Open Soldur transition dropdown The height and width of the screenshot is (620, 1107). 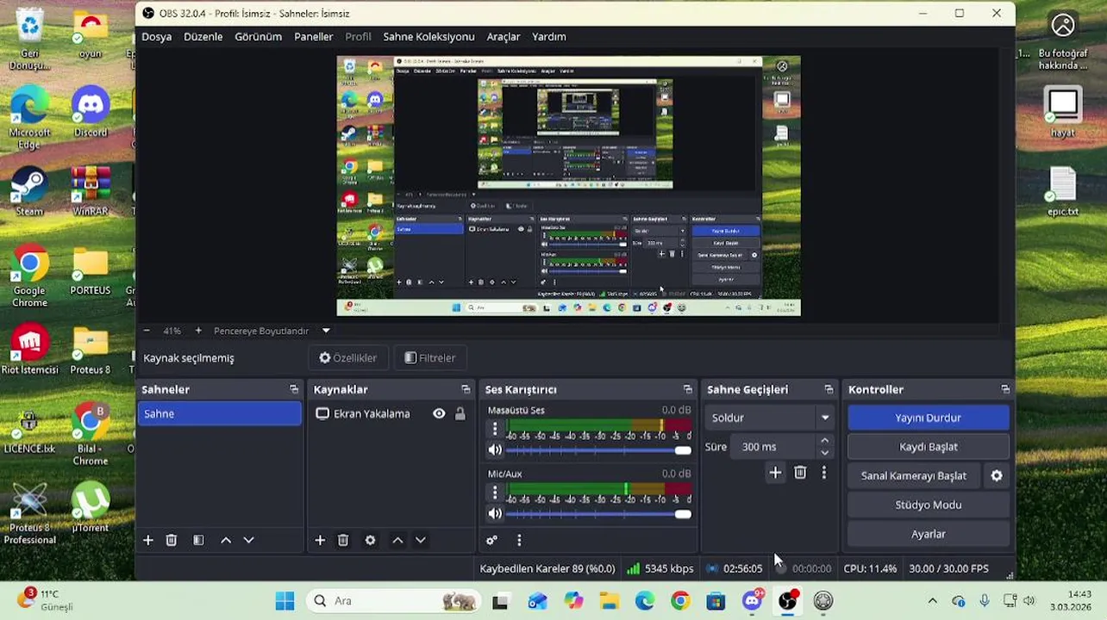(x=769, y=418)
